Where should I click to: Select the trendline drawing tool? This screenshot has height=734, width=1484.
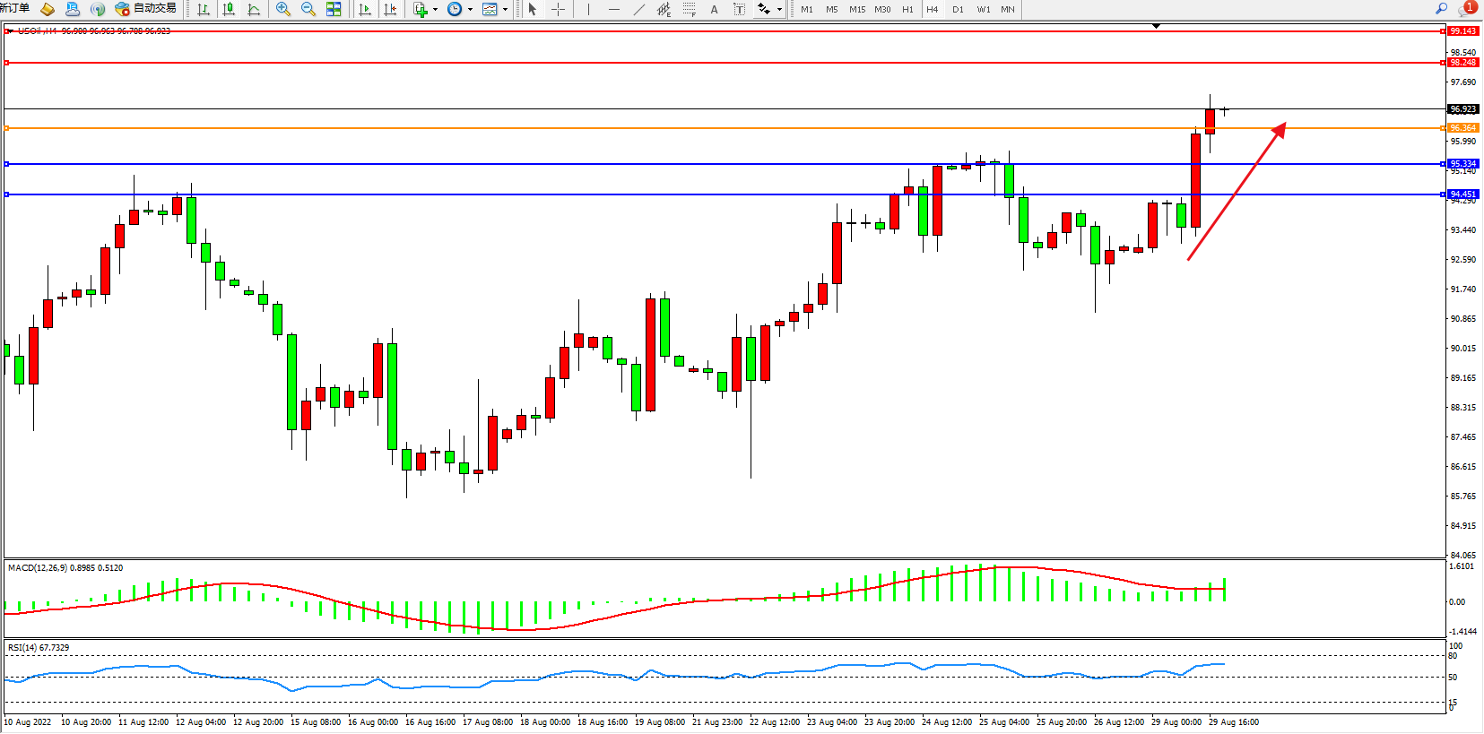tap(638, 9)
